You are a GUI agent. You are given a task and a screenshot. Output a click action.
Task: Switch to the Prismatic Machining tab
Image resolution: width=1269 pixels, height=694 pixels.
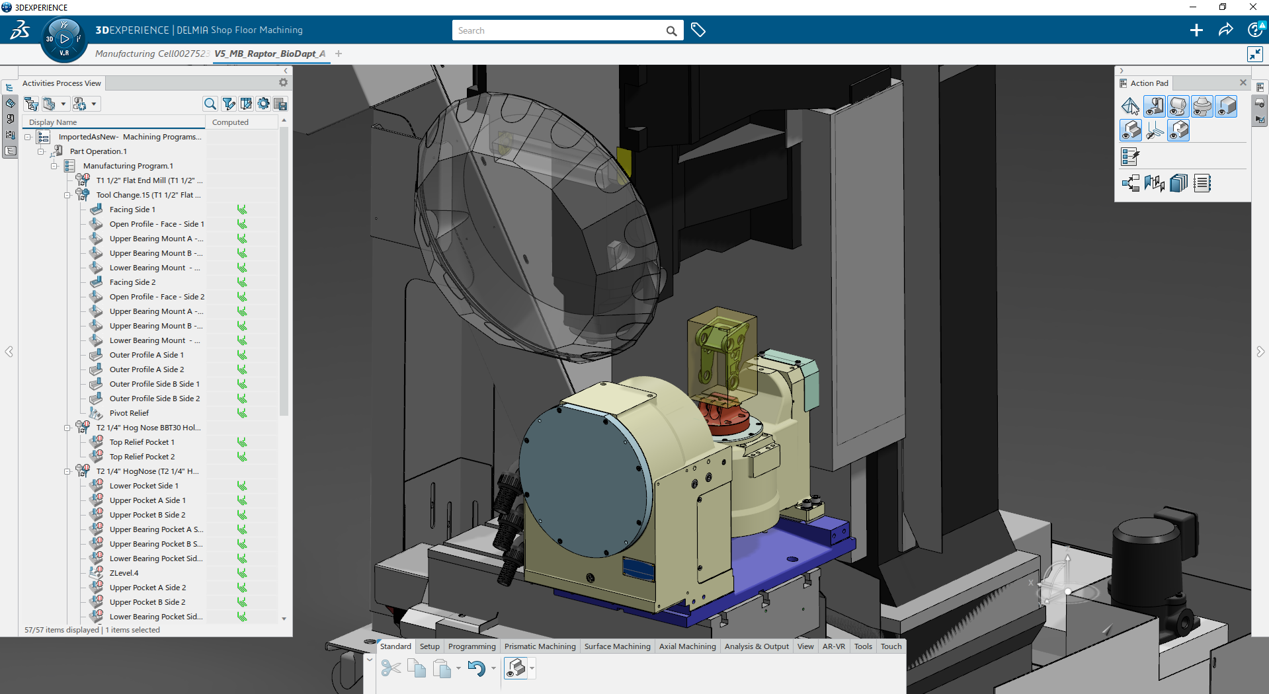coord(540,646)
